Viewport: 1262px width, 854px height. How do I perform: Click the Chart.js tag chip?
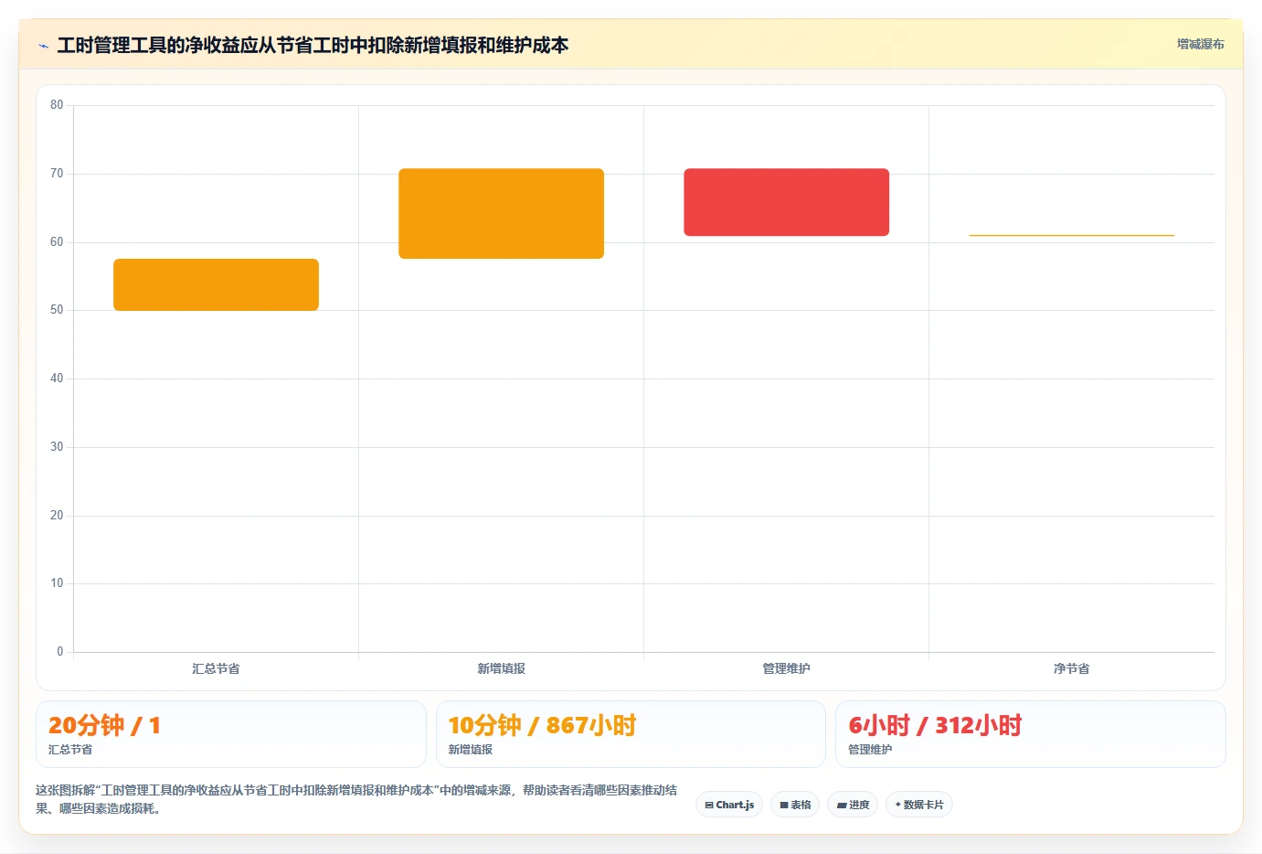point(729,805)
